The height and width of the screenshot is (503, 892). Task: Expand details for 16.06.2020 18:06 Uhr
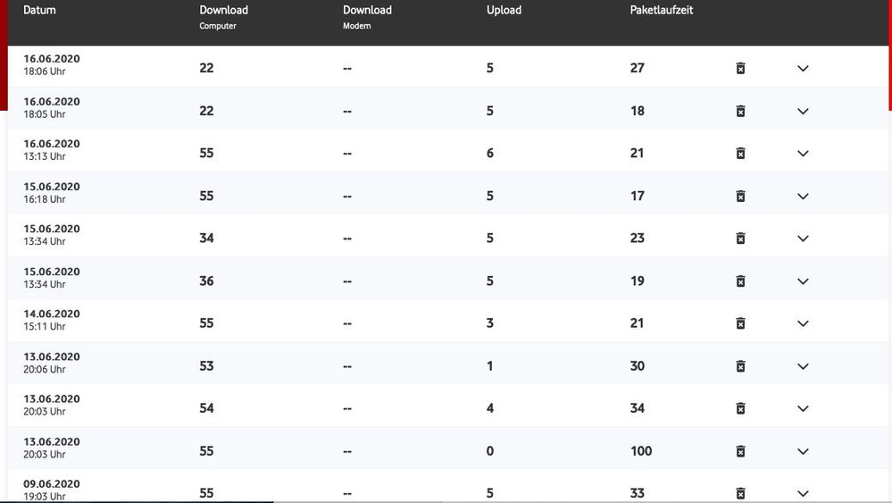803,68
